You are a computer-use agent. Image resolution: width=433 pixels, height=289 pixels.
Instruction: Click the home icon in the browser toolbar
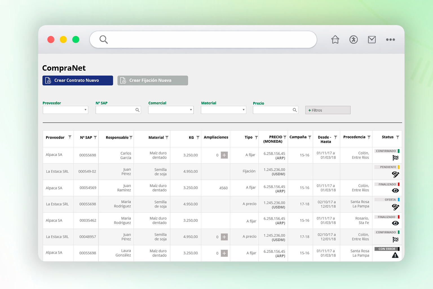tap(335, 40)
